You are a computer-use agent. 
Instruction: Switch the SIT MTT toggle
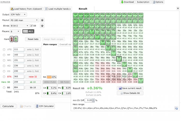pos(28,31)
